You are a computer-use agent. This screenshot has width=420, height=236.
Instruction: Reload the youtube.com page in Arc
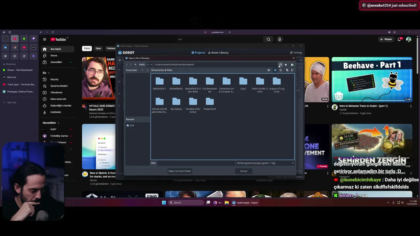coord(53,32)
